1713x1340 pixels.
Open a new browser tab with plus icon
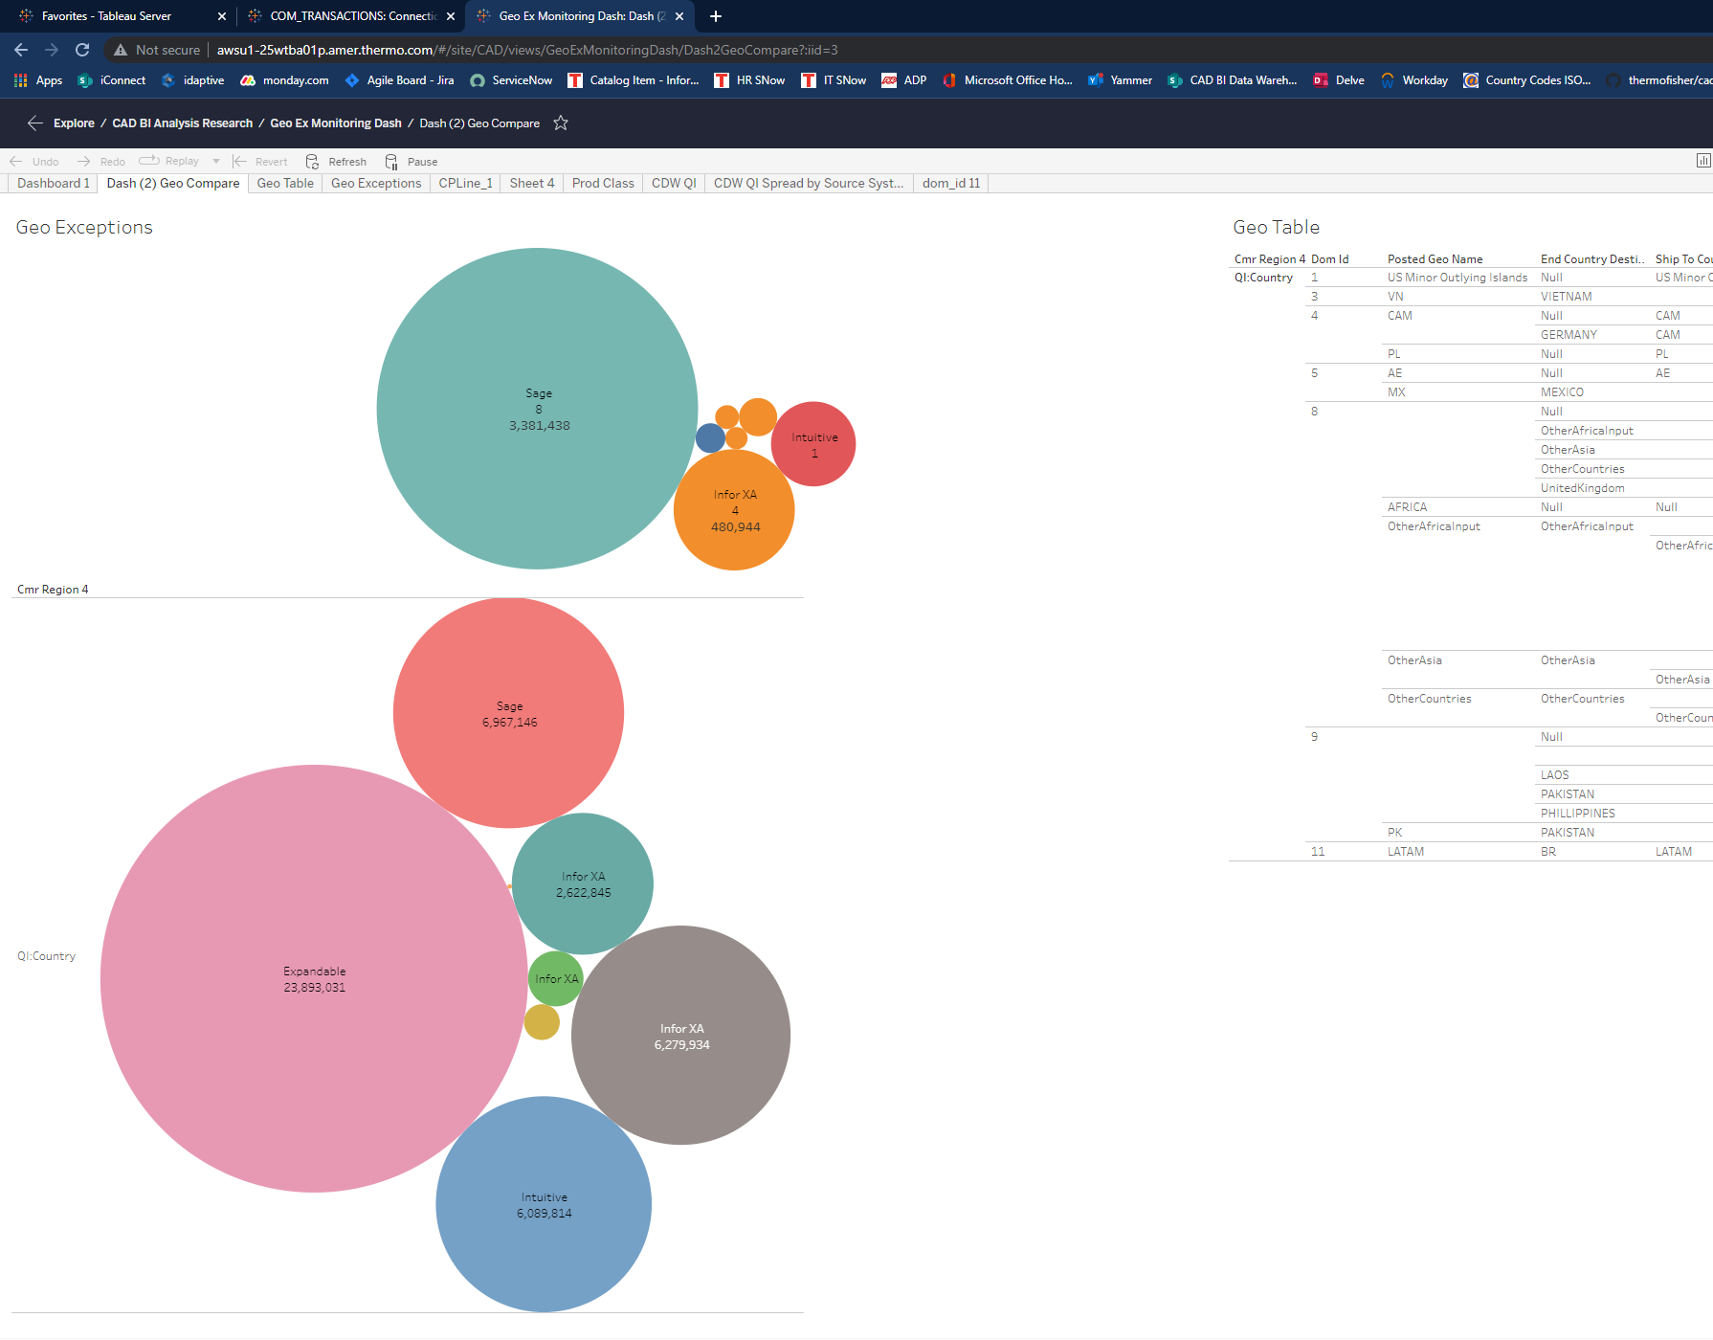coord(716,16)
